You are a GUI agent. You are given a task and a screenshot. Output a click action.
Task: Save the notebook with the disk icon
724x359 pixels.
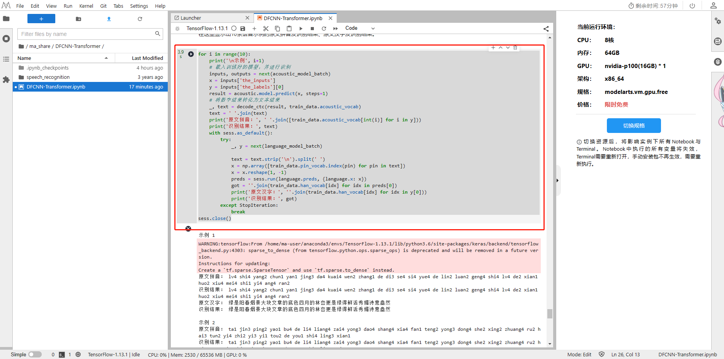coord(243,29)
